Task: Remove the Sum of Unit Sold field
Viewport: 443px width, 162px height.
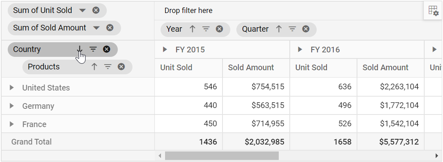Action: 96,11
